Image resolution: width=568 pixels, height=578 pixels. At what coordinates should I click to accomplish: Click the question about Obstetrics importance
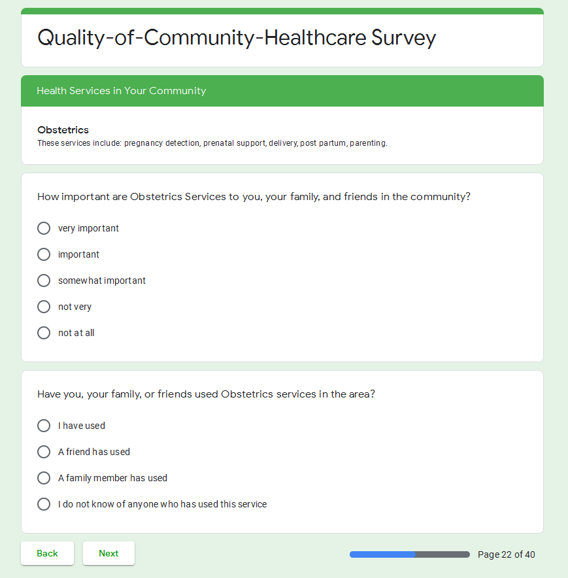coord(254,197)
